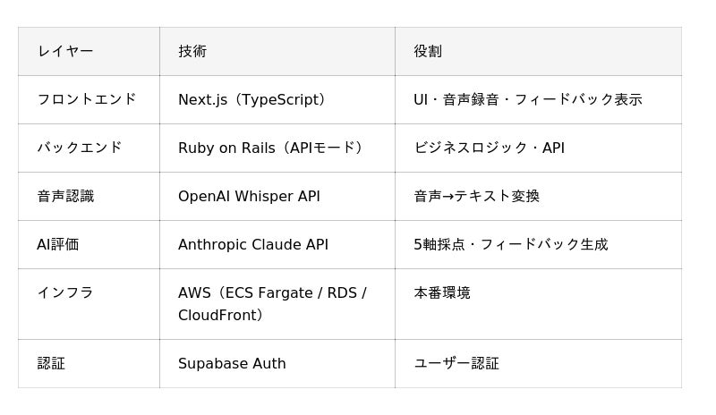This screenshot has height=415, width=716.
Task: Click the 技術 column header
Action: point(192,52)
